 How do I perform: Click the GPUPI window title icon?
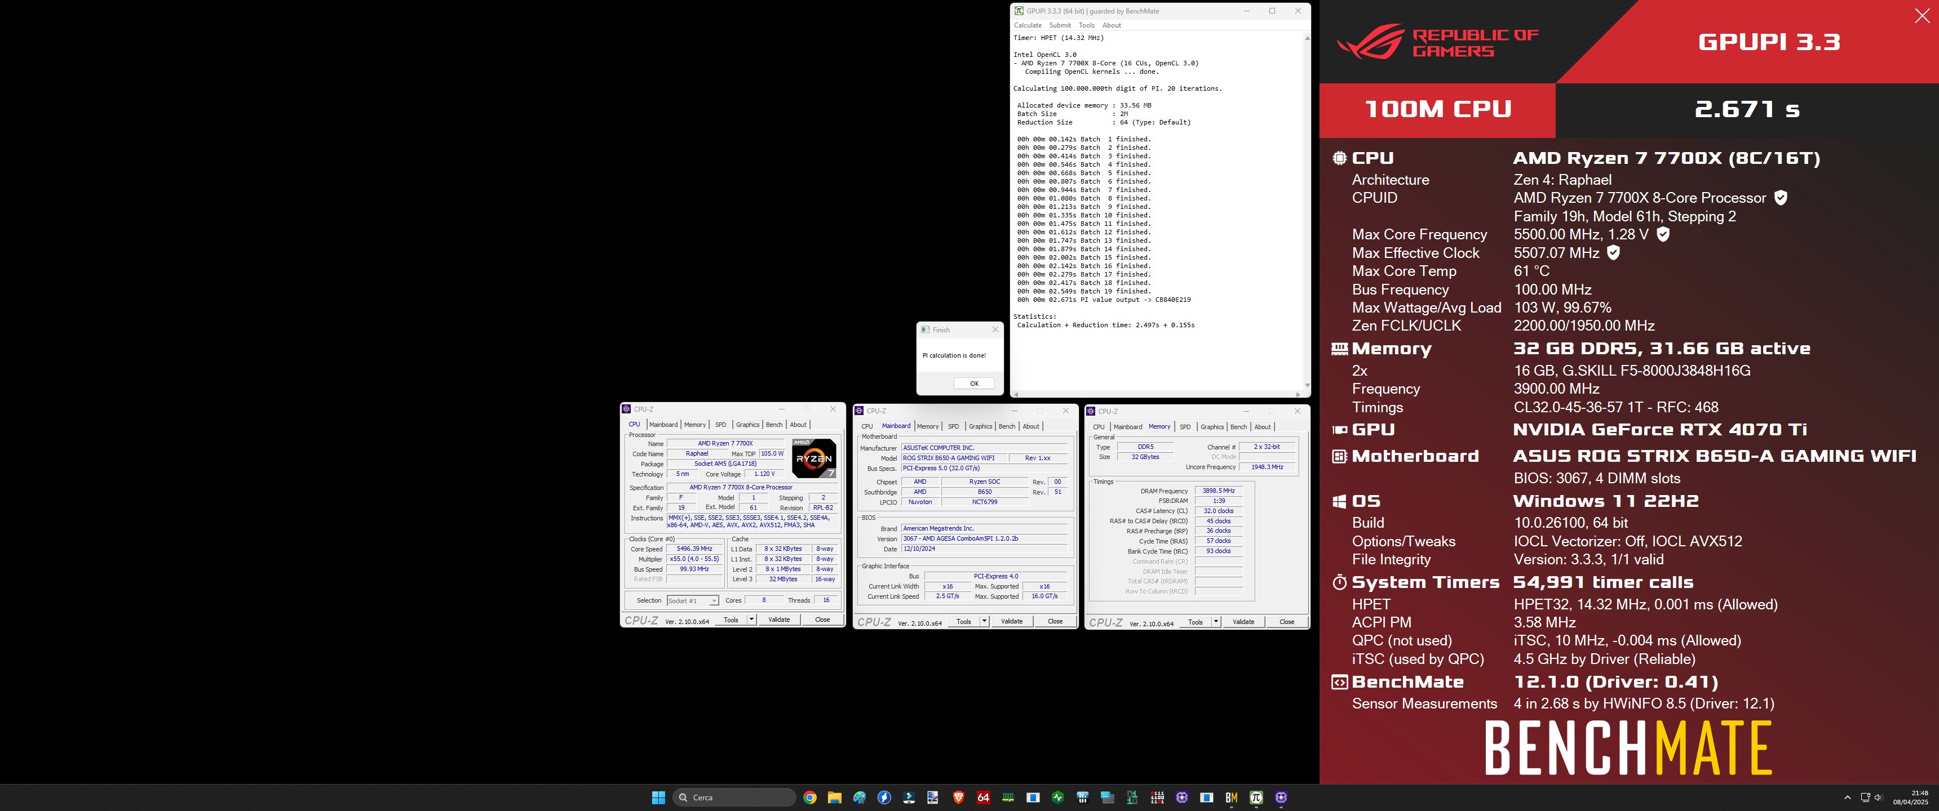1019,11
